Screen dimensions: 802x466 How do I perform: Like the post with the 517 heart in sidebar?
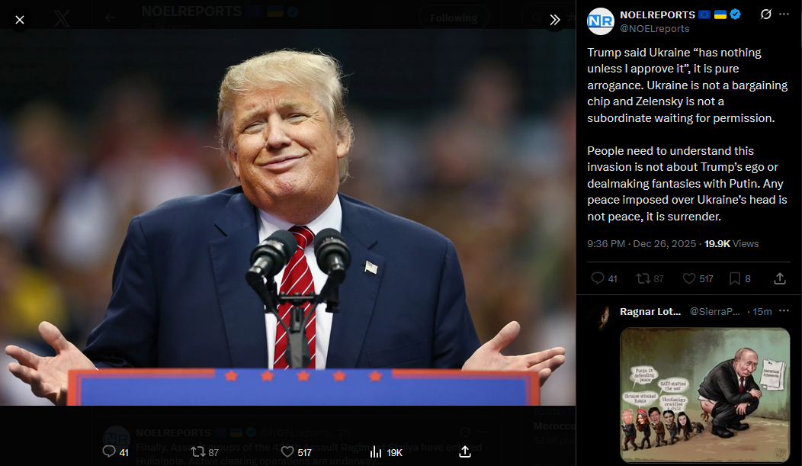pos(689,278)
